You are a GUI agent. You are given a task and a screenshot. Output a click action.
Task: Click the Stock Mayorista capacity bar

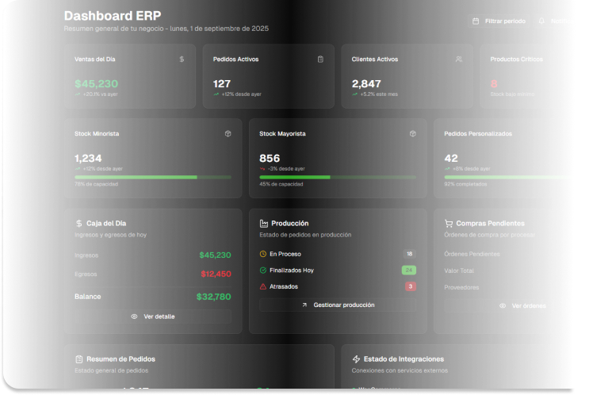[x=338, y=177]
